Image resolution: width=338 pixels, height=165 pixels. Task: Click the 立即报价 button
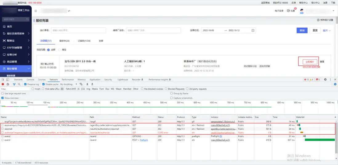tap(308, 62)
